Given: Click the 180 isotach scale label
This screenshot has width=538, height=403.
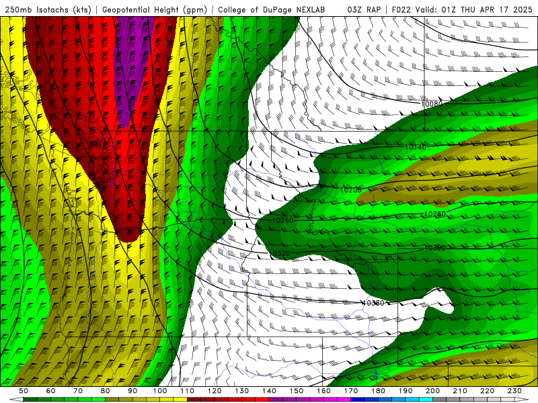Looking at the screenshot, I should click(378, 391).
